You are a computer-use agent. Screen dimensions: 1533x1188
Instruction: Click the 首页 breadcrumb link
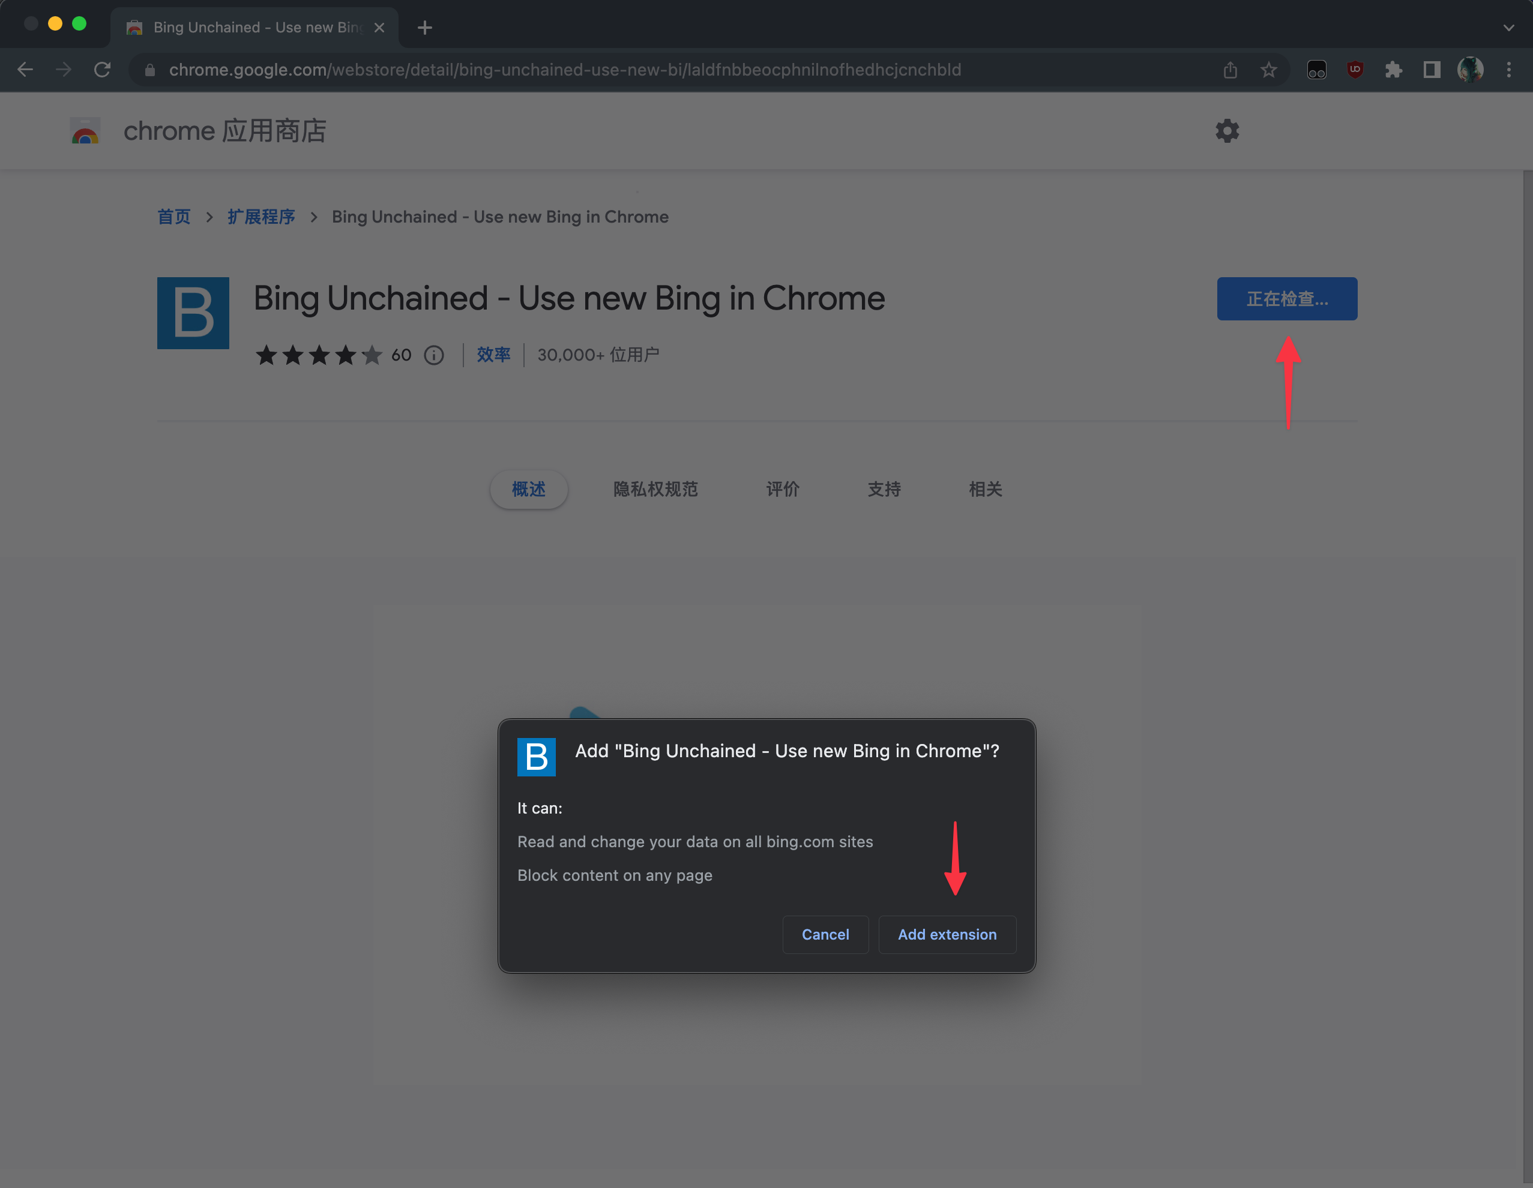point(173,217)
